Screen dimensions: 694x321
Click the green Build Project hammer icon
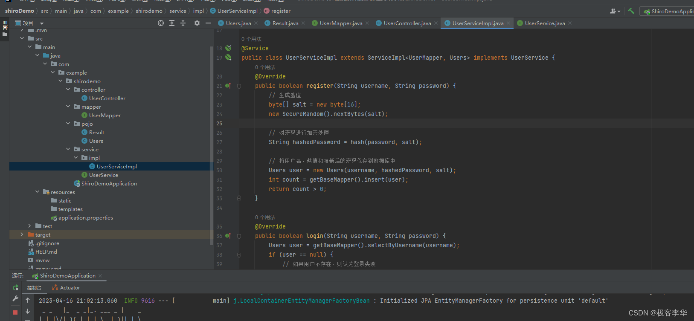coord(631,11)
